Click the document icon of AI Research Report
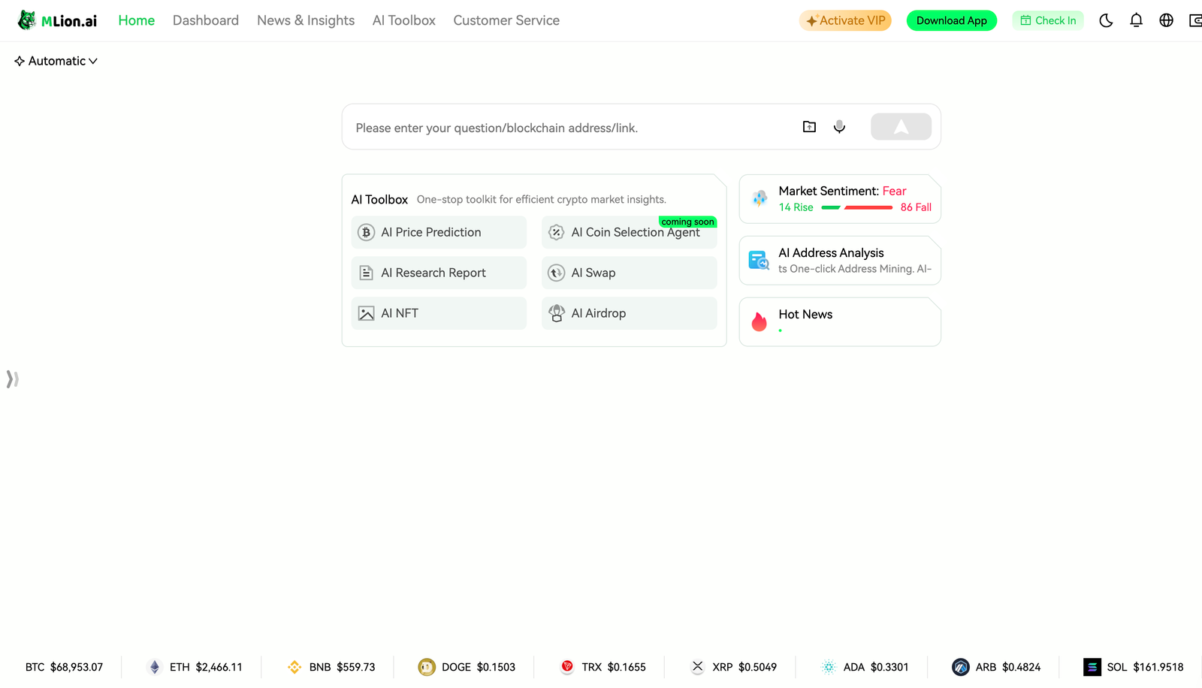Image resolution: width=1202 pixels, height=688 pixels. pyautogui.click(x=366, y=273)
